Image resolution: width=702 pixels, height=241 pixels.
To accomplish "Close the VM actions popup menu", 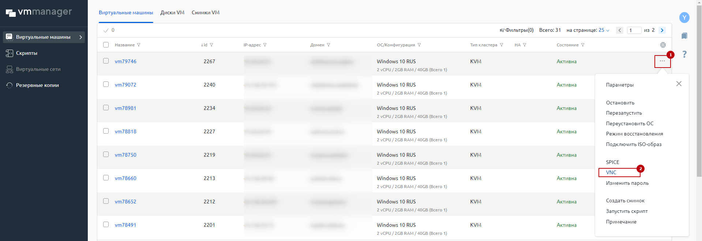I will pyautogui.click(x=679, y=84).
